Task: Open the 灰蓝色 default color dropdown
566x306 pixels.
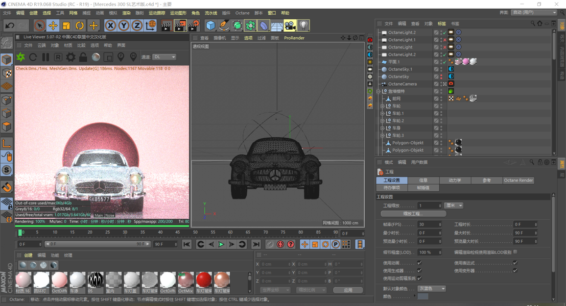Action: pos(432,289)
